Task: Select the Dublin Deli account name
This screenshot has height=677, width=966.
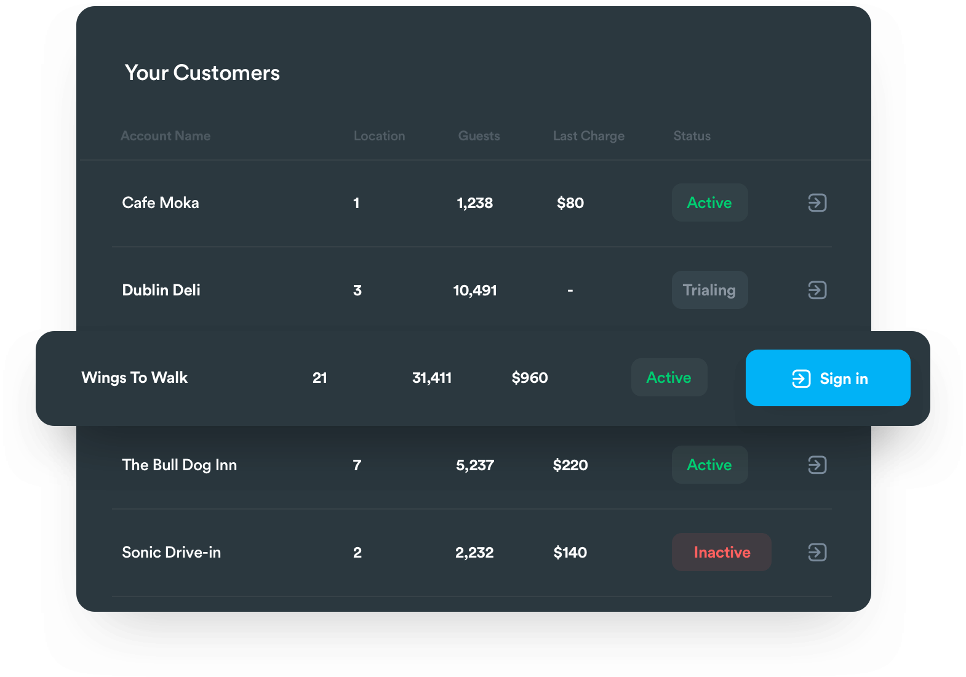Action: click(161, 290)
